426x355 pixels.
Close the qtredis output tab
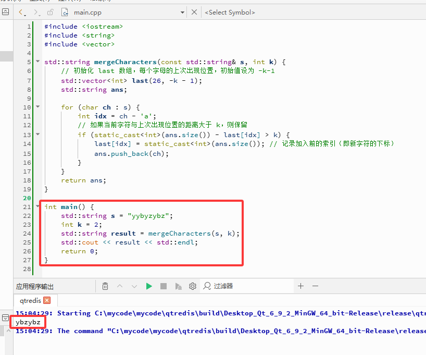(x=47, y=300)
